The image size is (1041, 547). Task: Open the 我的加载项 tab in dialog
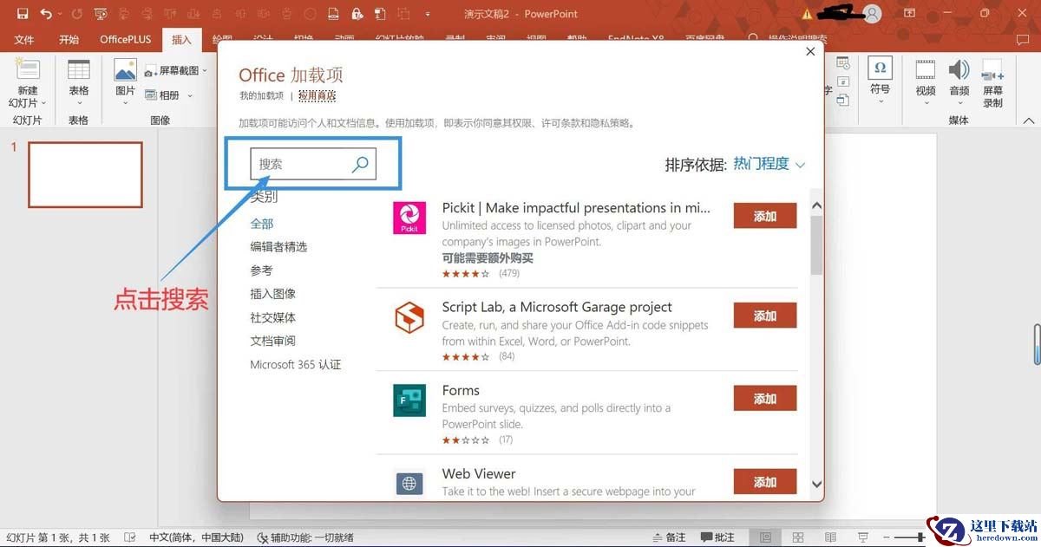[x=262, y=95]
